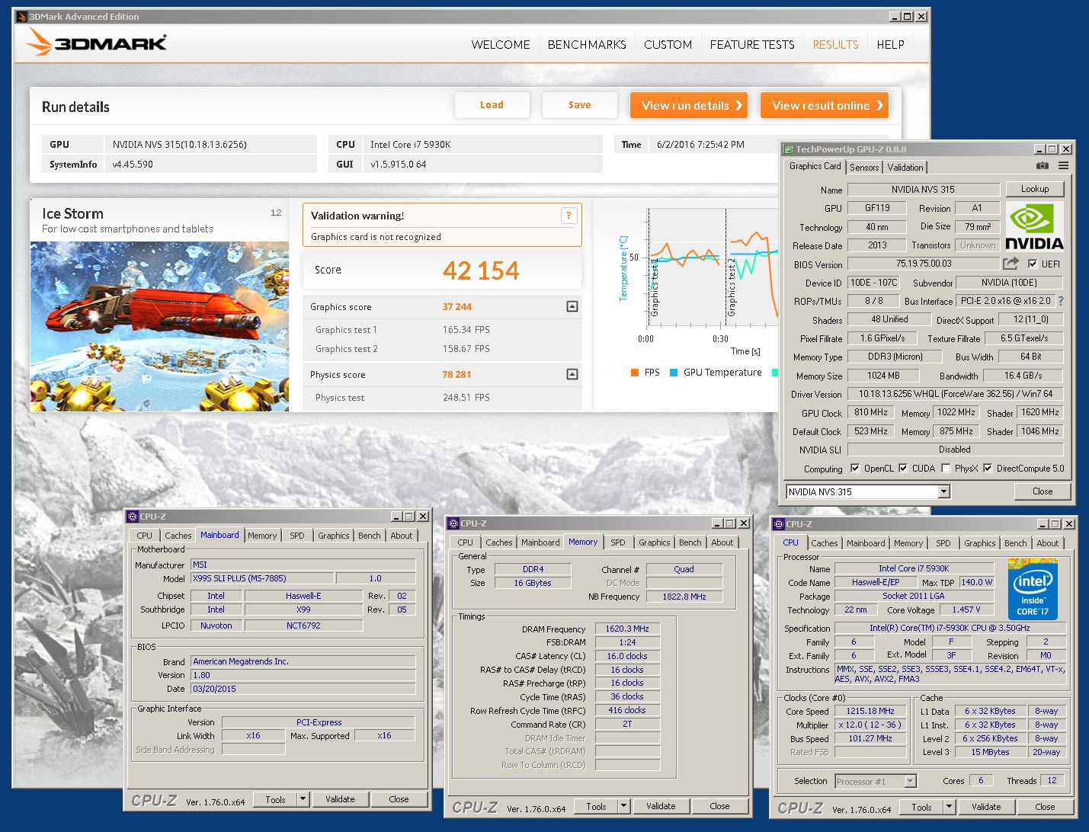Open the WELCOME menu in 3DMark
This screenshot has height=832, width=1089.
[x=501, y=44]
